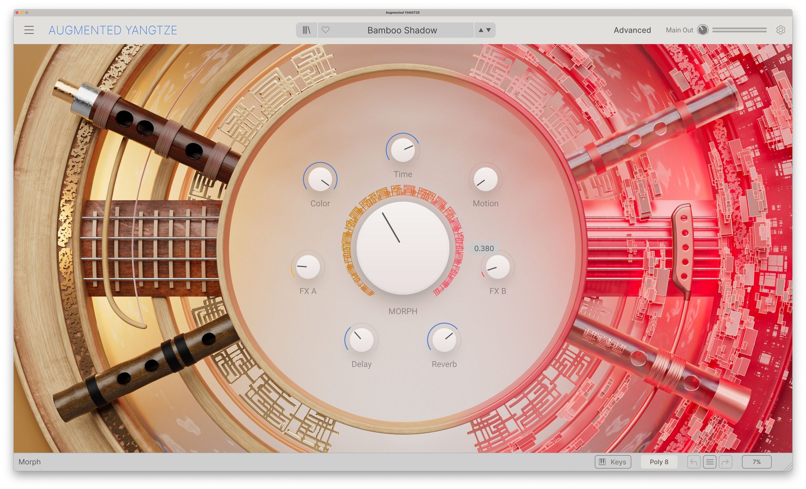Click the large MORPH knob
The image size is (806, 489).
[403, 248]
